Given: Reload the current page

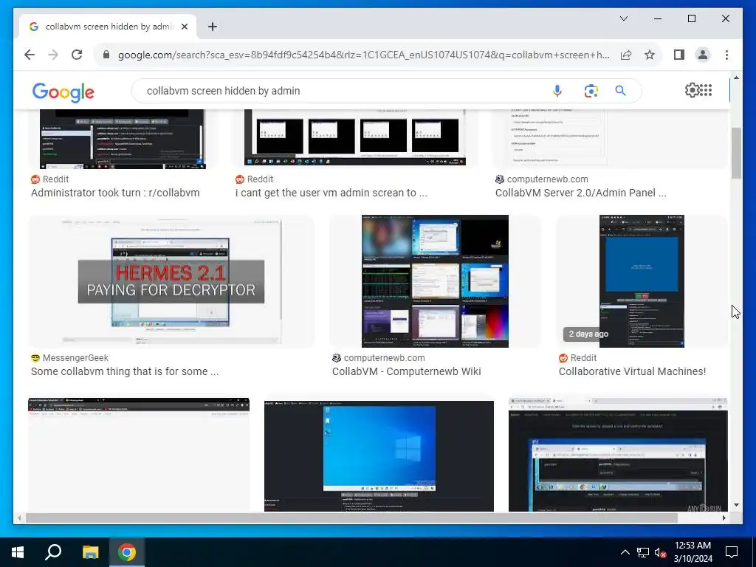Looking at the screenshot, I should point(77,55).
